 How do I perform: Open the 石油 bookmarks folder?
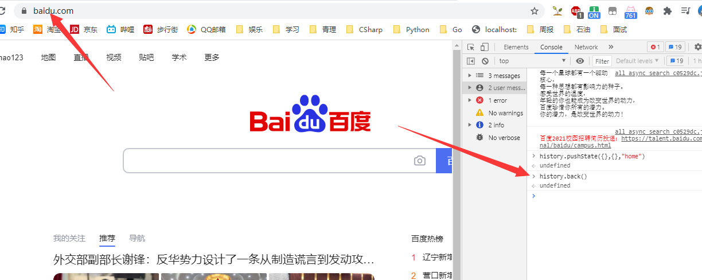pos(577,29)
